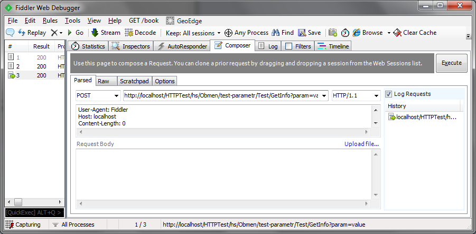Click the headers box scroll down arrow
Viewport: 476px width, 234px height.
(x=376, y=123)
